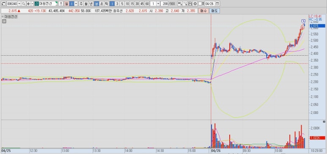Click the add line chart icon
Image resolution: width=327 pixels, height=154 pixels.
point(185,4)
